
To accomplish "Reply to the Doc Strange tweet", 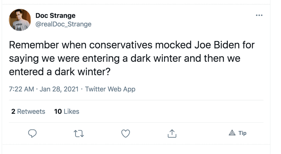I will point(33,133).
